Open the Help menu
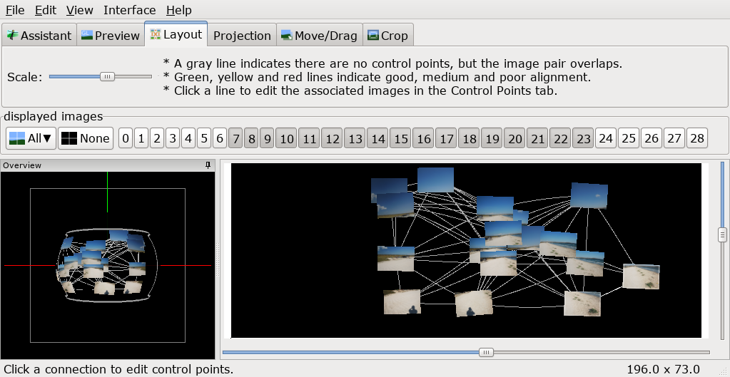730x377 pixels. (x=179, y=10)
